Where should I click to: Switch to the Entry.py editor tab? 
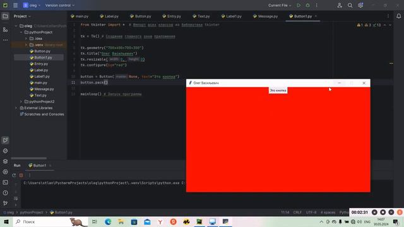pyautogui.click(x=172, y=16)
